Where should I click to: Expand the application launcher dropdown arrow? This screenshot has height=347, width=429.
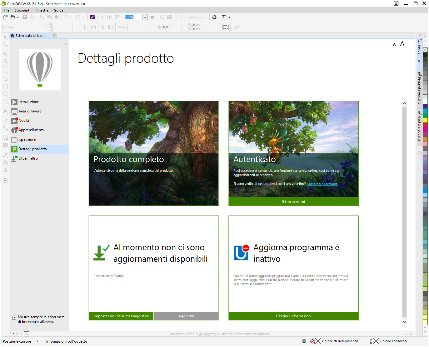pos(229,17)
